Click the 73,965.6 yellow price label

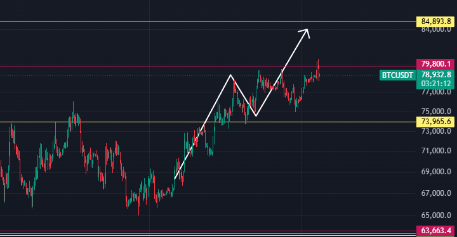point(435,122)
